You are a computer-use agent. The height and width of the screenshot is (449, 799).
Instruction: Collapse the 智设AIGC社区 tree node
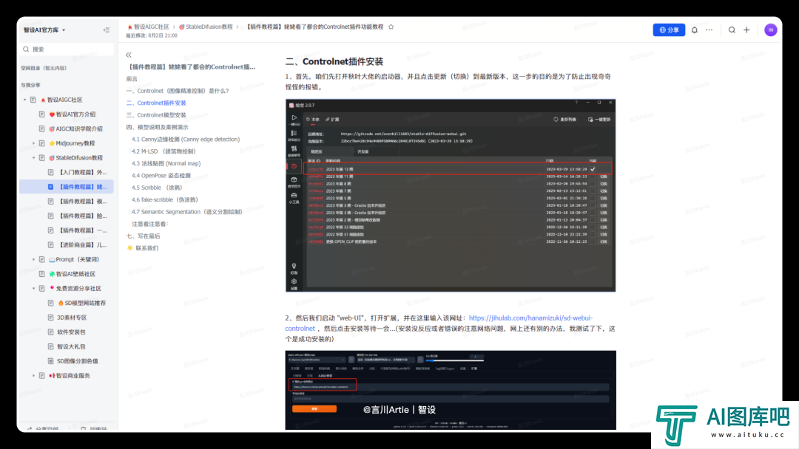pyautogui.click(x=25, y=100)
